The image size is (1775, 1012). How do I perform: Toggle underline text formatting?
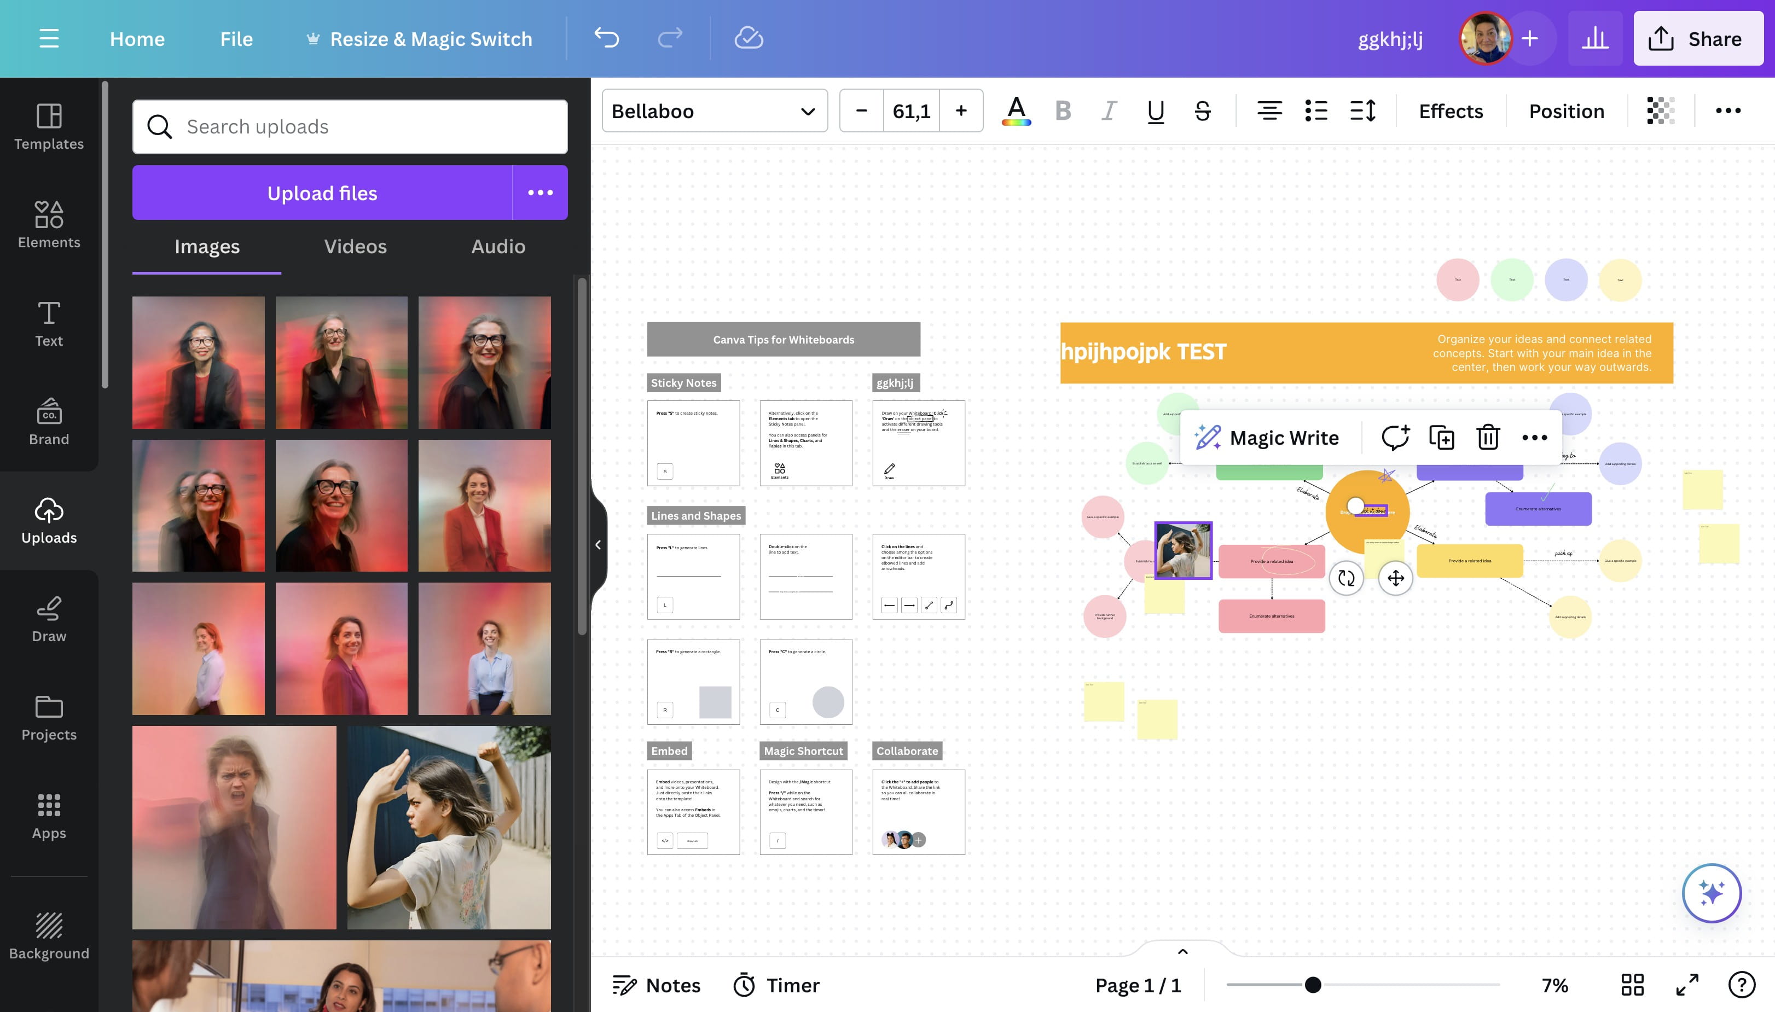click(x=1156, y=110)
